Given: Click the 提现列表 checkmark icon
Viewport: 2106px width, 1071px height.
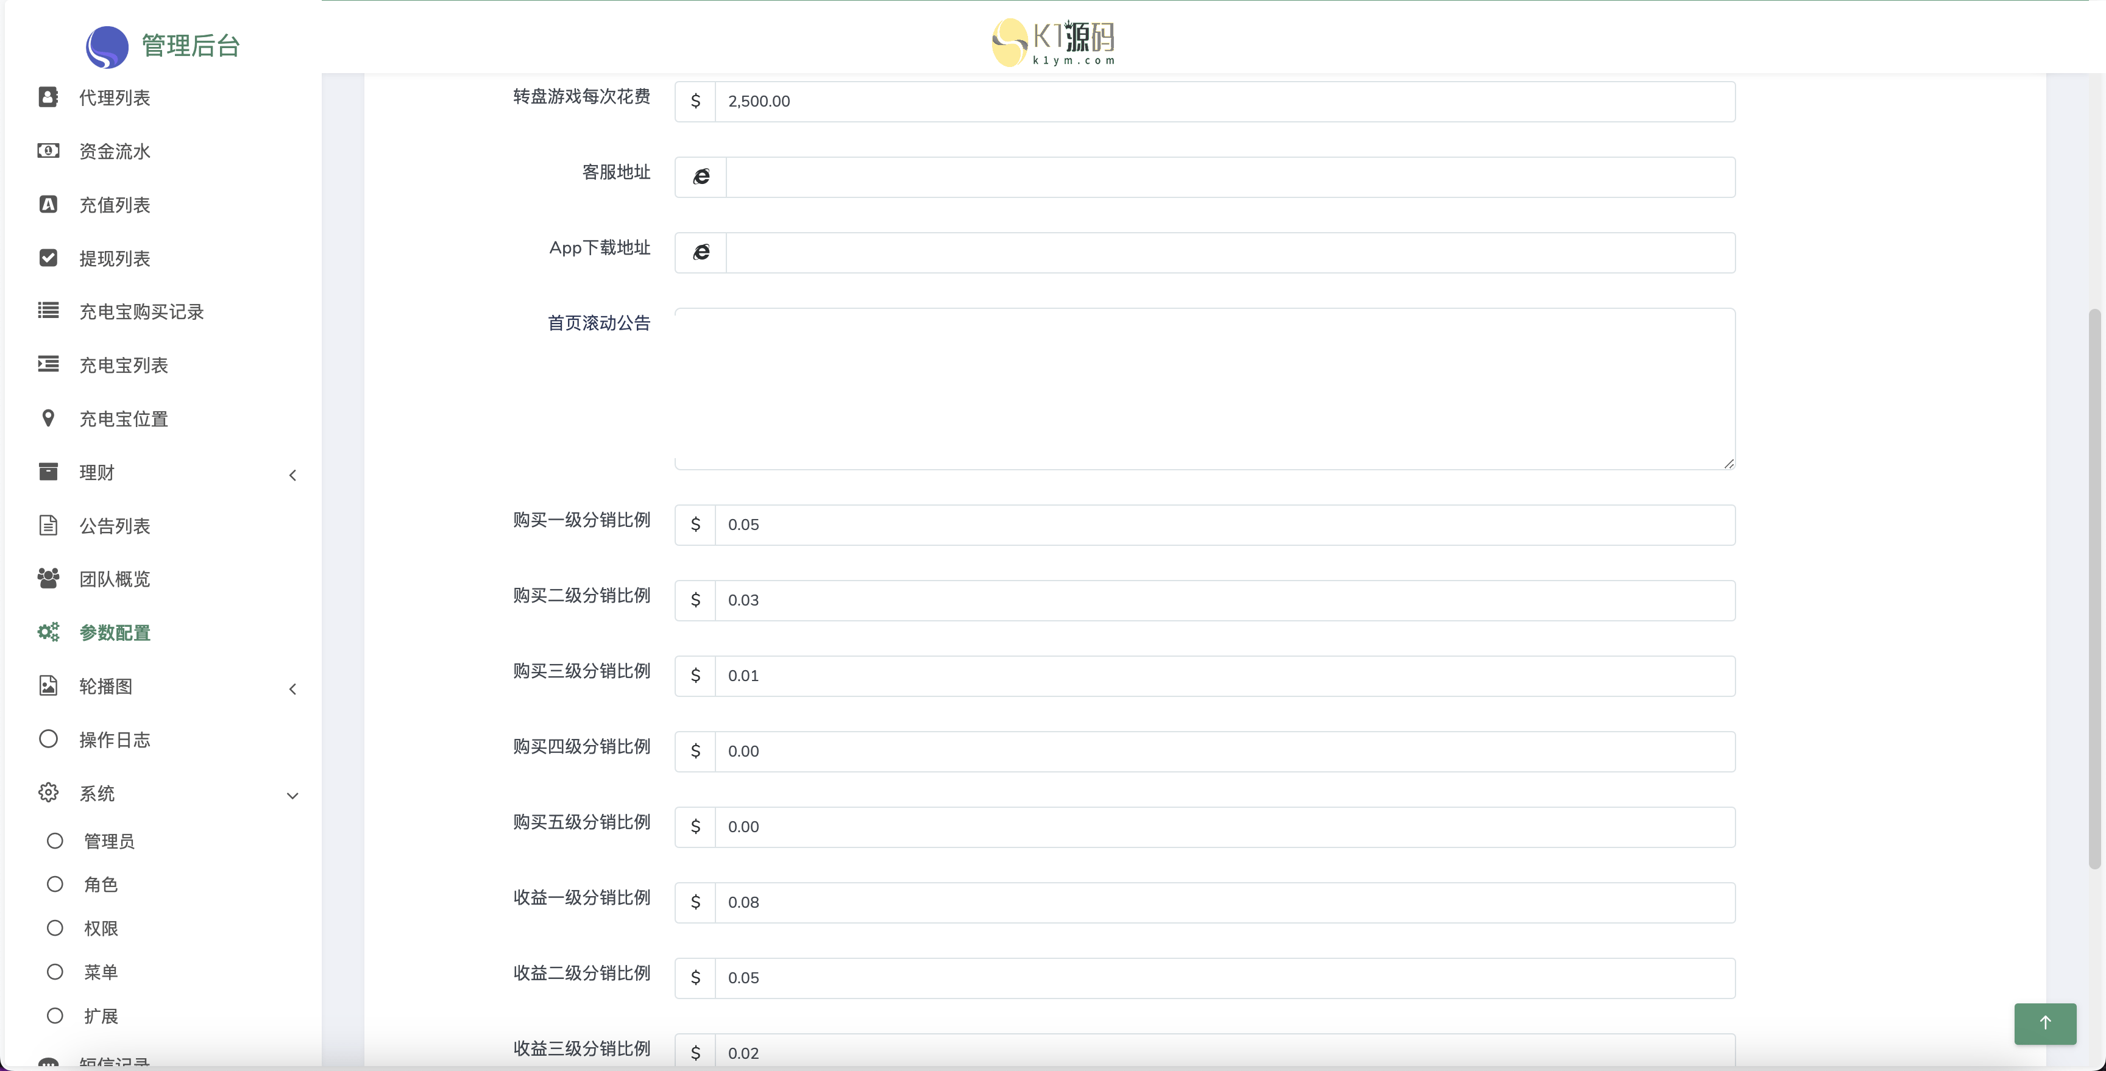Looking at the screenshot, I should 48,258.
